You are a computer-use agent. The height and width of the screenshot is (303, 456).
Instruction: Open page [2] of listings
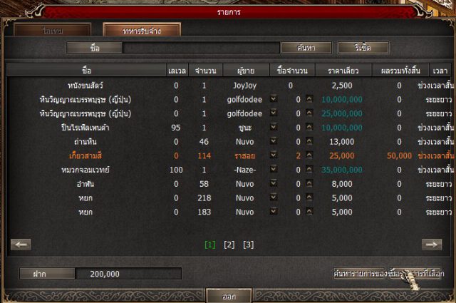tap(229, 245)
